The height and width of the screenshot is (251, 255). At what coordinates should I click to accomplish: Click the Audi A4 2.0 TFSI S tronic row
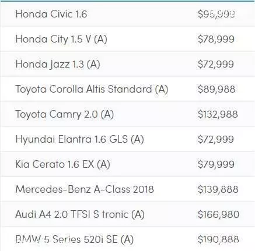(127, 214)
